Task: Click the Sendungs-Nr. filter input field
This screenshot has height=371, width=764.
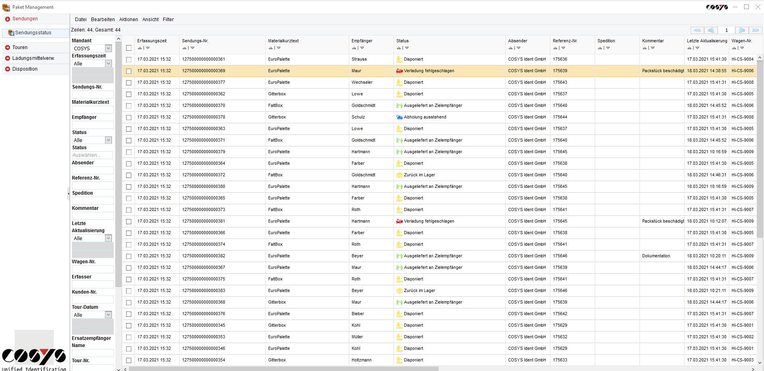Action: click(92, 95)
